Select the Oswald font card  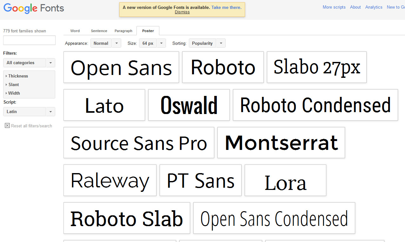[189, 105]
